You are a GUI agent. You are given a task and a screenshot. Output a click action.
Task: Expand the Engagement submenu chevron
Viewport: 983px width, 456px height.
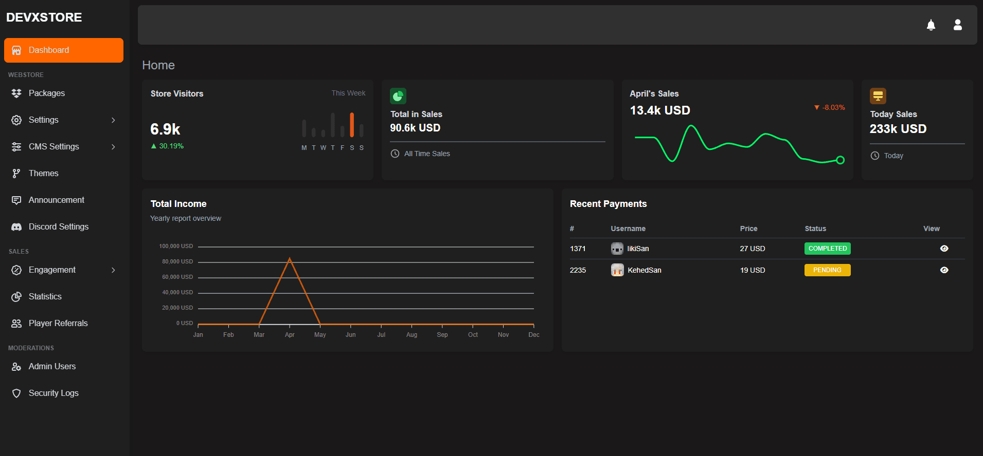[113, 270]
